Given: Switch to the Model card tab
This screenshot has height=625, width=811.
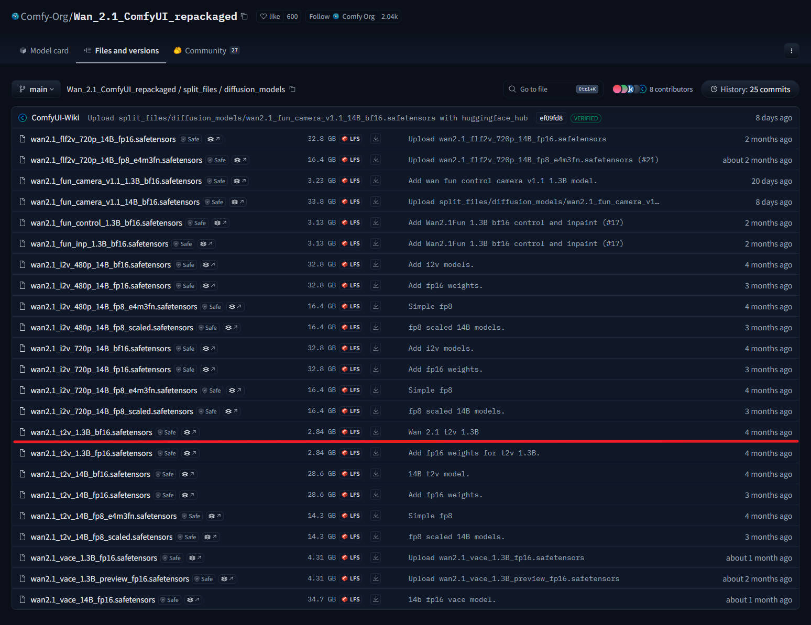Looking at the screenshot, I should [44, 51].
